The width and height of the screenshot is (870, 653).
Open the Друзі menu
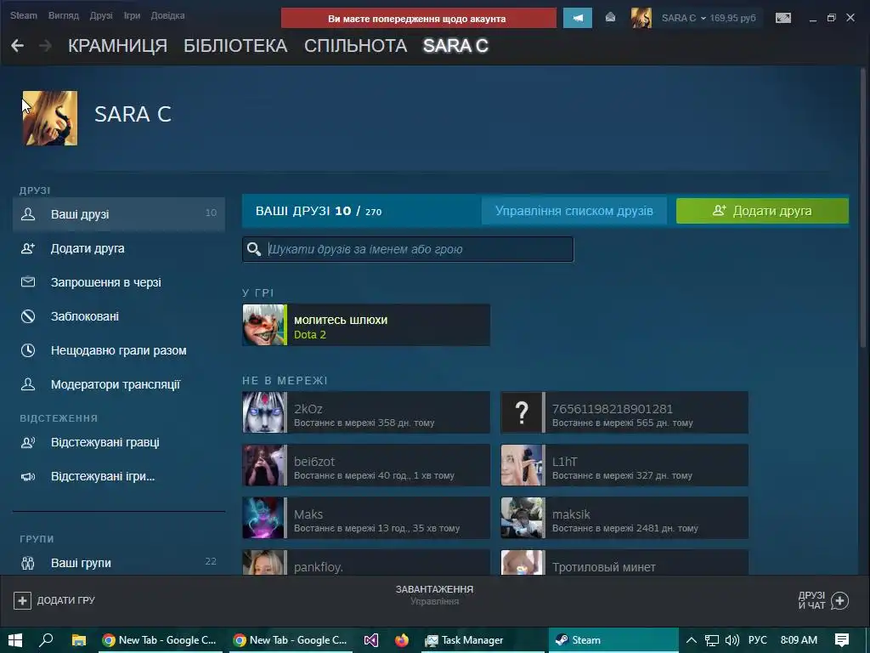click(x=101, y=15)
